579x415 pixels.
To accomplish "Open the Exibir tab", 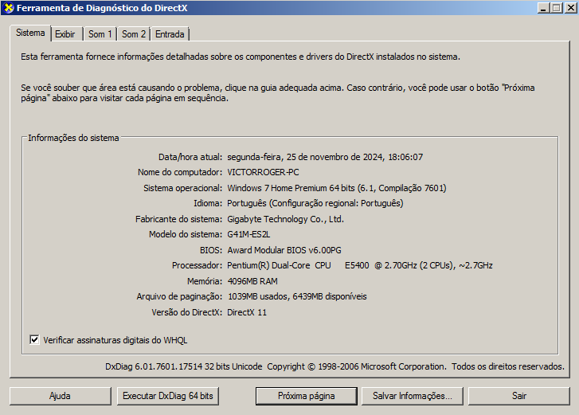I will (x=65, y=34).
